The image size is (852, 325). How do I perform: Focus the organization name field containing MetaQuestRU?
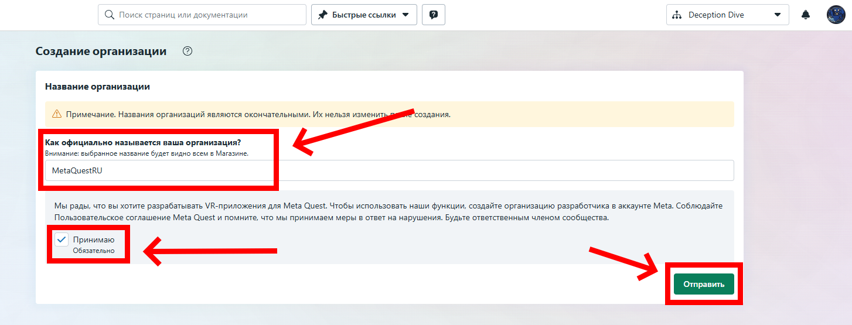(389, 171)
